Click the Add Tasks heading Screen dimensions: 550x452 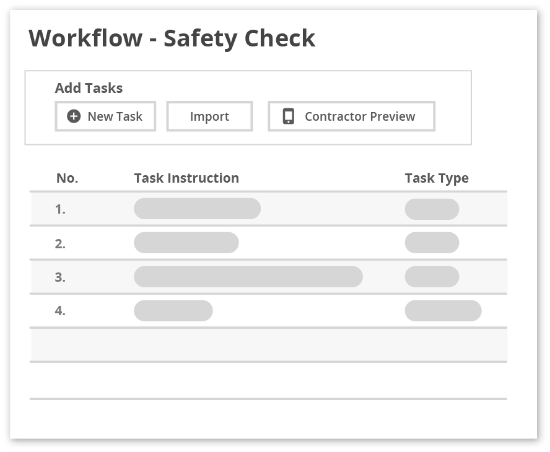89,88
